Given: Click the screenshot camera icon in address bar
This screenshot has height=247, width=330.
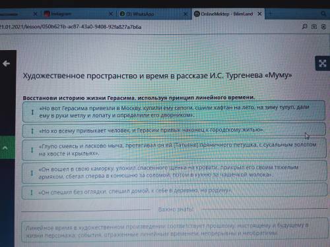Looking at the screenshot, I should coord(314,26).
